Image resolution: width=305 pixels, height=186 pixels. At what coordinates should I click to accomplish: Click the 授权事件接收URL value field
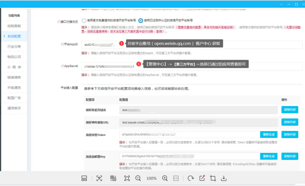(199, 123)
